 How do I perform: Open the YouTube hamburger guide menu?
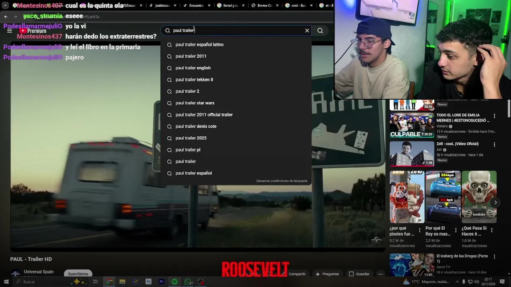(10, 31)
